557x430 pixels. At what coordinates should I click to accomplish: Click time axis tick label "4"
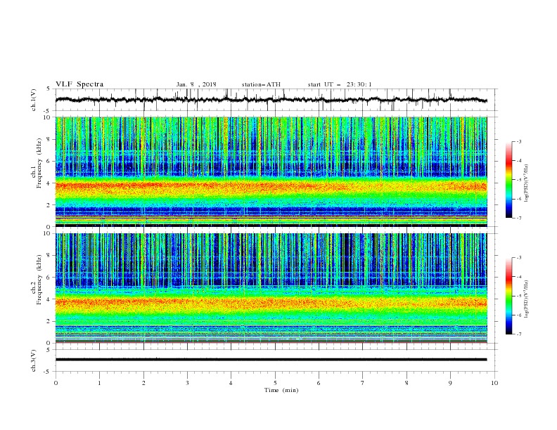click(x=231, y=383)
